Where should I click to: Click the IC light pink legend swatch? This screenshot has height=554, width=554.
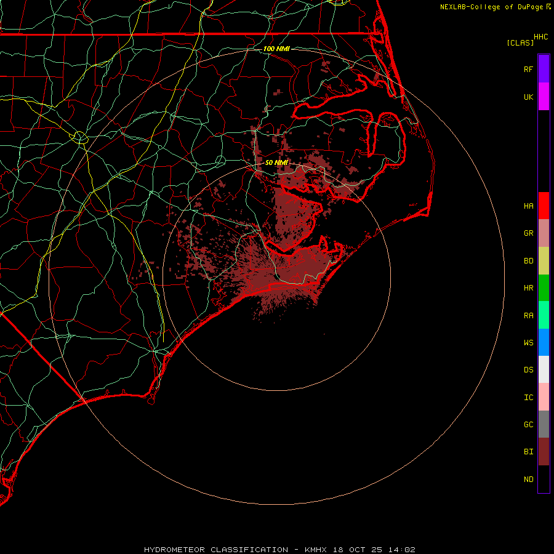coord(544,397)
